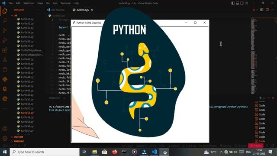Image resolution: width=277 pixels, height=156 pixels.
Task: Open Microsoft Store from the taskbar
Action: (104, 152)
